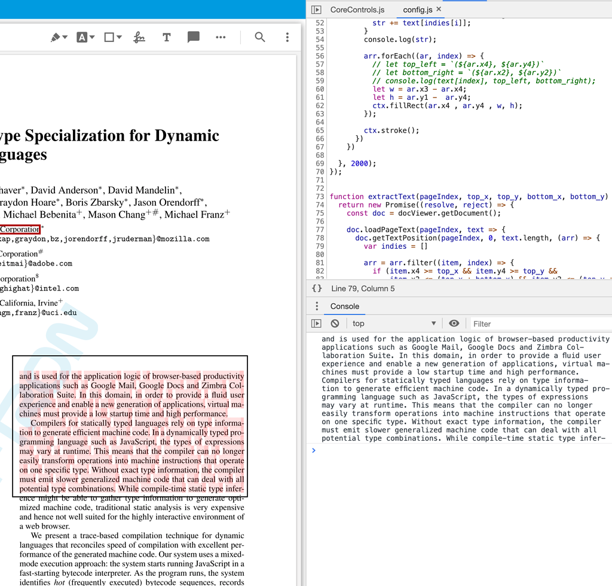Select the Console drawer tab

[x=345, y=306]
